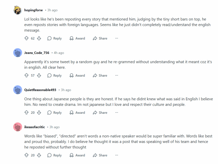Downvote hopingforw's comment
The height and width of the screenshot is (164, 218).
tap(39, 38)
